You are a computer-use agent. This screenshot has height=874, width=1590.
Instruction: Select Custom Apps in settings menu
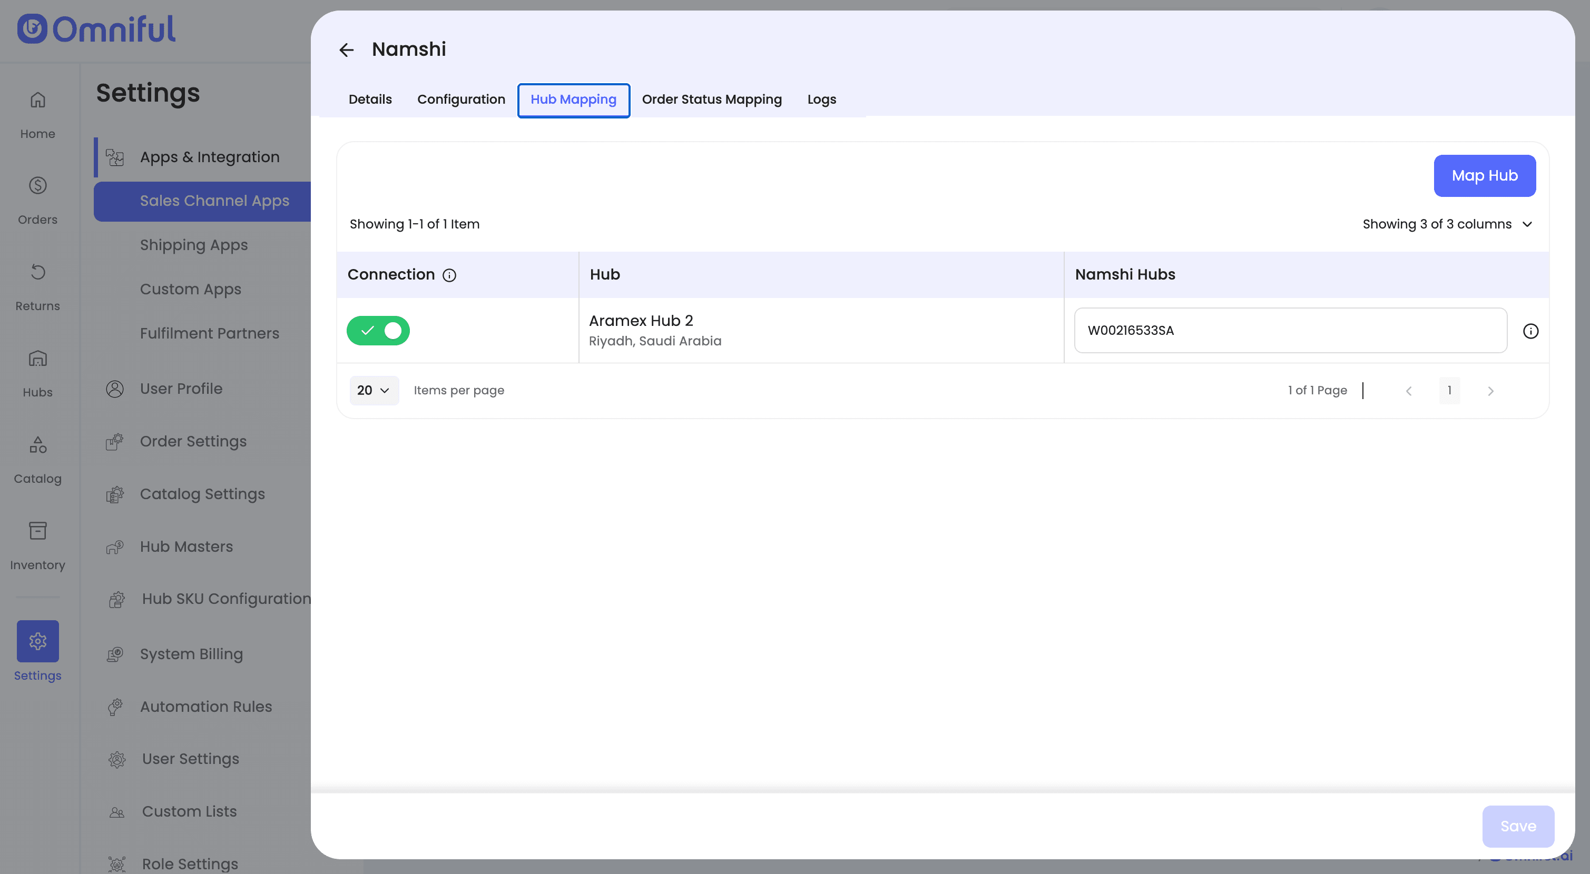point(191,289)
